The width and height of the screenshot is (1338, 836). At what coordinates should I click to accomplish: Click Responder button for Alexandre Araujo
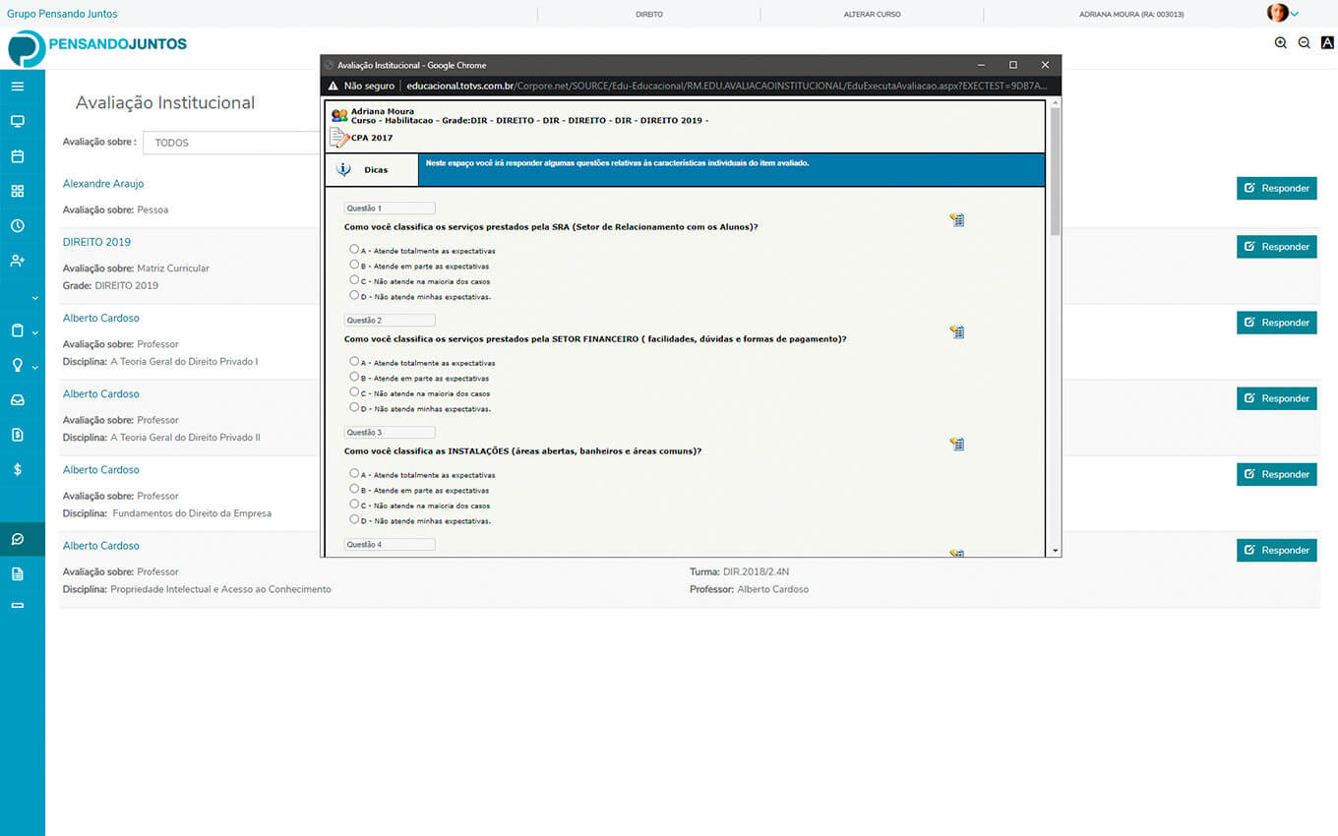tap(1276, 188)
